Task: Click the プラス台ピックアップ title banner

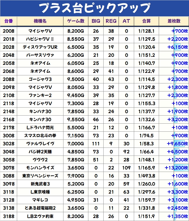Action: (x=94, y=8)
